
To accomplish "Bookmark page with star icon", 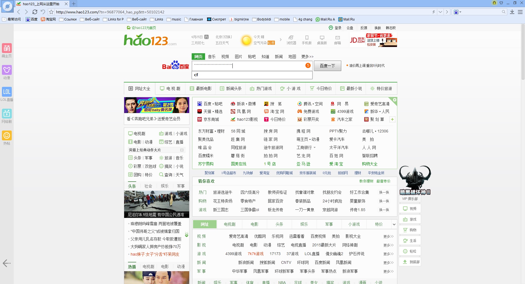I will point(51,12).
